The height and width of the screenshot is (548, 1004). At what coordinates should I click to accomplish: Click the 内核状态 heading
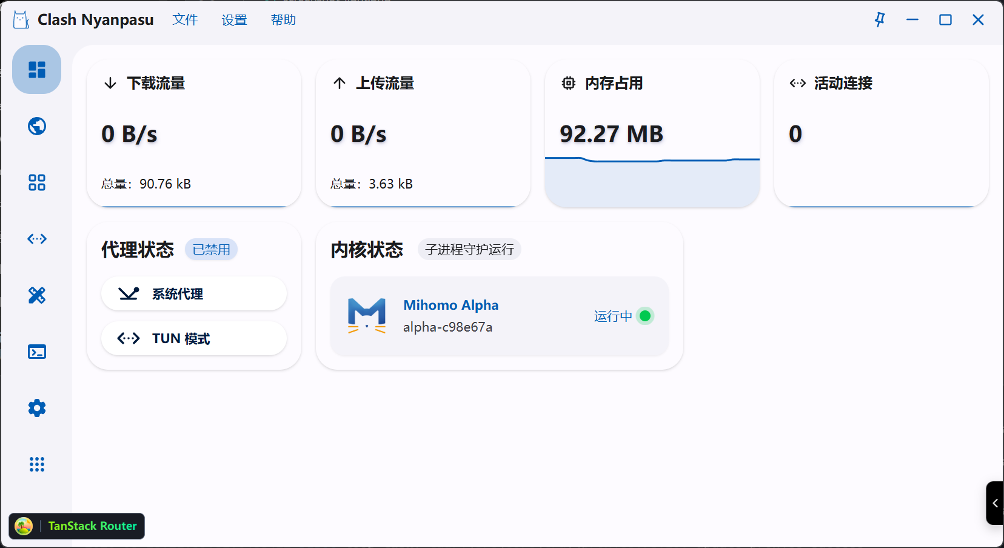367,250
